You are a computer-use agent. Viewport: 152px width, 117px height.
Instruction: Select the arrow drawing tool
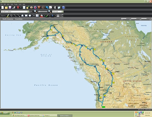[x=19, y=16]
